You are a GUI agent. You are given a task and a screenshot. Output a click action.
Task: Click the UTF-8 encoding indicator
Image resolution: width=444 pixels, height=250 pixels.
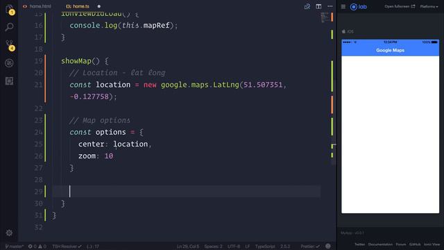(234, 247)
